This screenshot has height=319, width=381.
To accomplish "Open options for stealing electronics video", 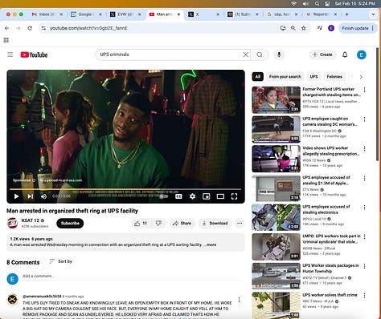I will pos(364,208).
